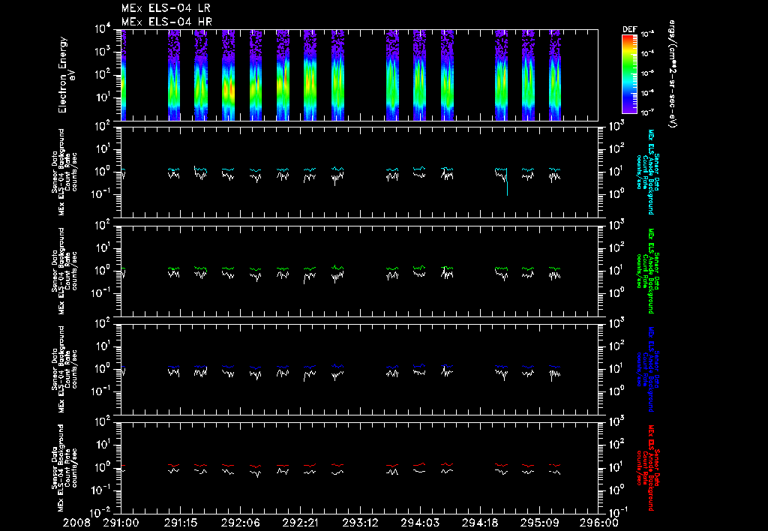768x531 pixels.
Task: Click the red 'Anode Background Count Rate' right-axis label
Action: 647,468
